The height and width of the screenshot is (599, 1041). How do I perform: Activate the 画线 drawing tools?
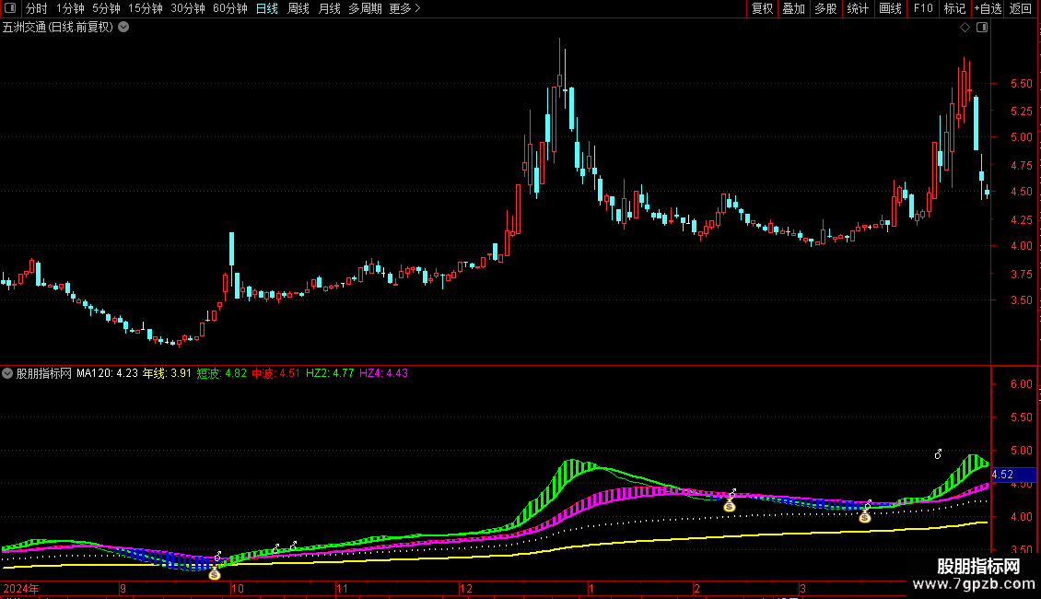(x=890, y=8)
